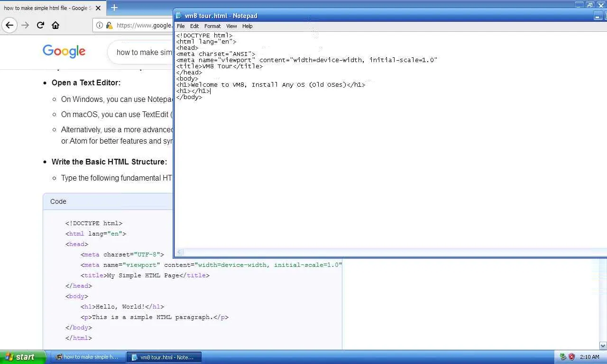Image resolution: width=607 pixels, height=364 pixels.
Task: Click the 'Code' label of the code block
Action: pos(58,201)
